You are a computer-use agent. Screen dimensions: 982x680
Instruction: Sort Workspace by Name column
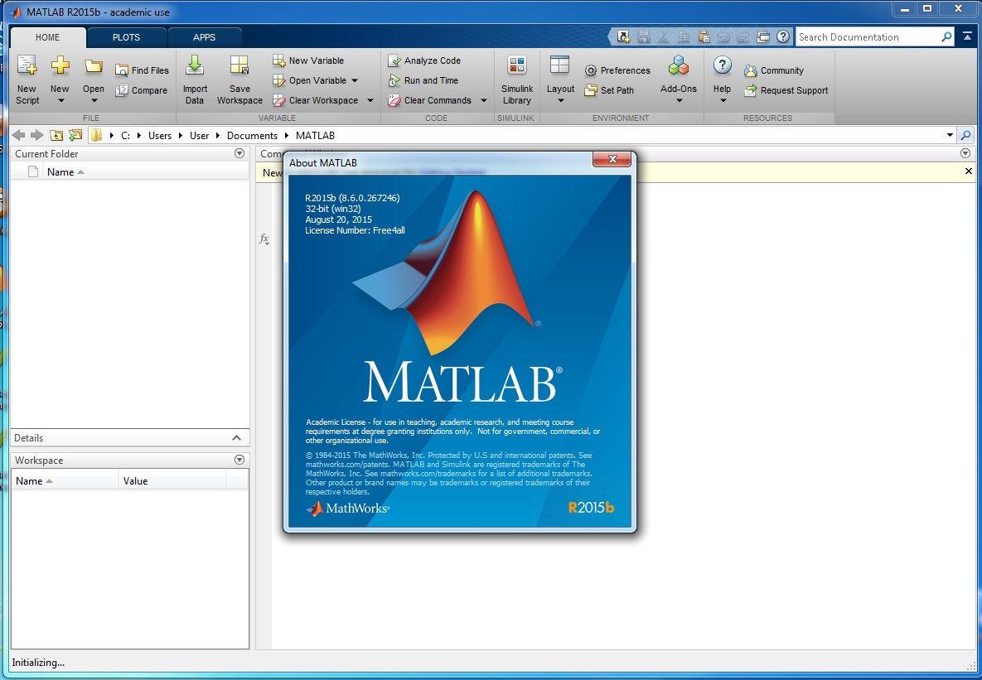[65, 481]
